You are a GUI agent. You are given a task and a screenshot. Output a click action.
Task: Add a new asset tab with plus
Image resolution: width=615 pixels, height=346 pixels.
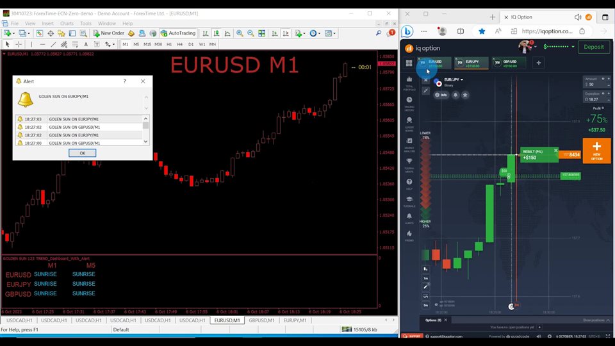pyautogui.click(x=539, y=63)
